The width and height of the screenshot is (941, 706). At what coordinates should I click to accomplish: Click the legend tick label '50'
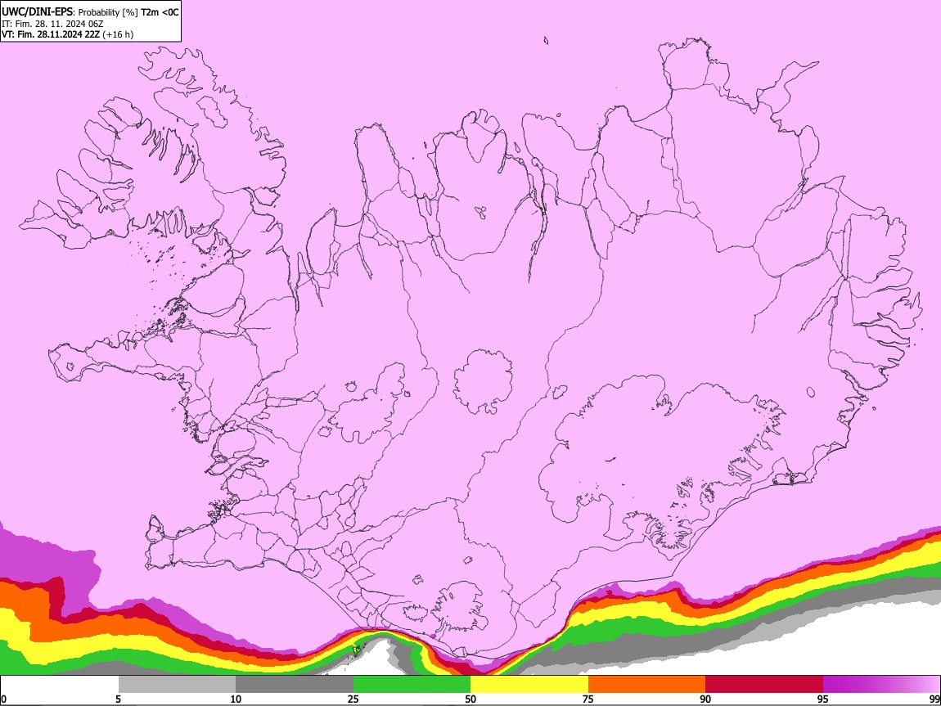pyautogui.click(x=470, y=699)
